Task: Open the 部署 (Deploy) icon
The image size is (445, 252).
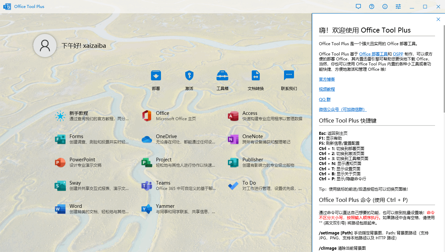Action: click(156, 75)
